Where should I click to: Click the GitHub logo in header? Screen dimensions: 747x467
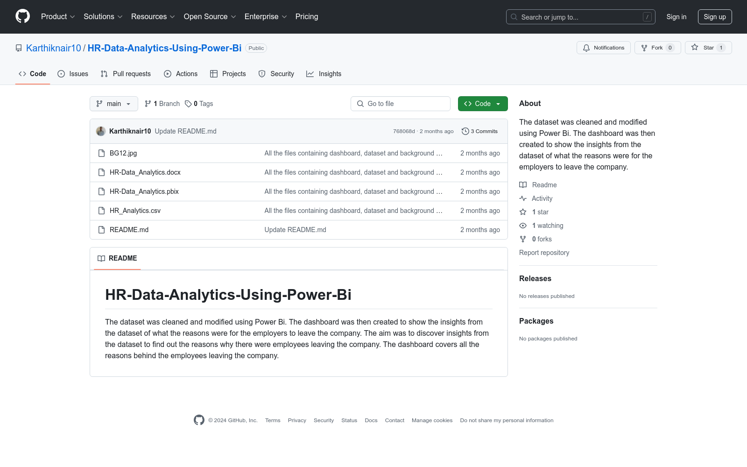click(22, 16)
